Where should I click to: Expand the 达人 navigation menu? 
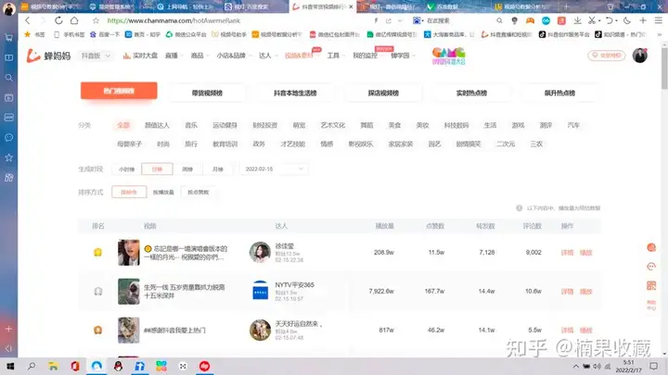268,56
